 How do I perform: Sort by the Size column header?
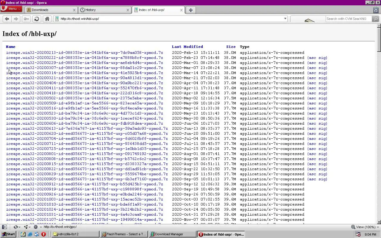231,47
